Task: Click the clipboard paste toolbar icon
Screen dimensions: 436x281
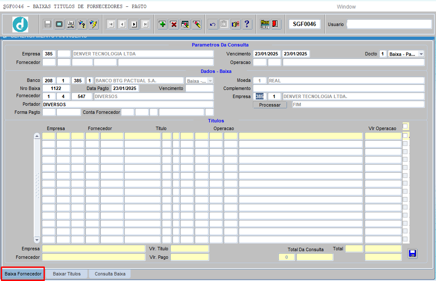Action: 224,24
